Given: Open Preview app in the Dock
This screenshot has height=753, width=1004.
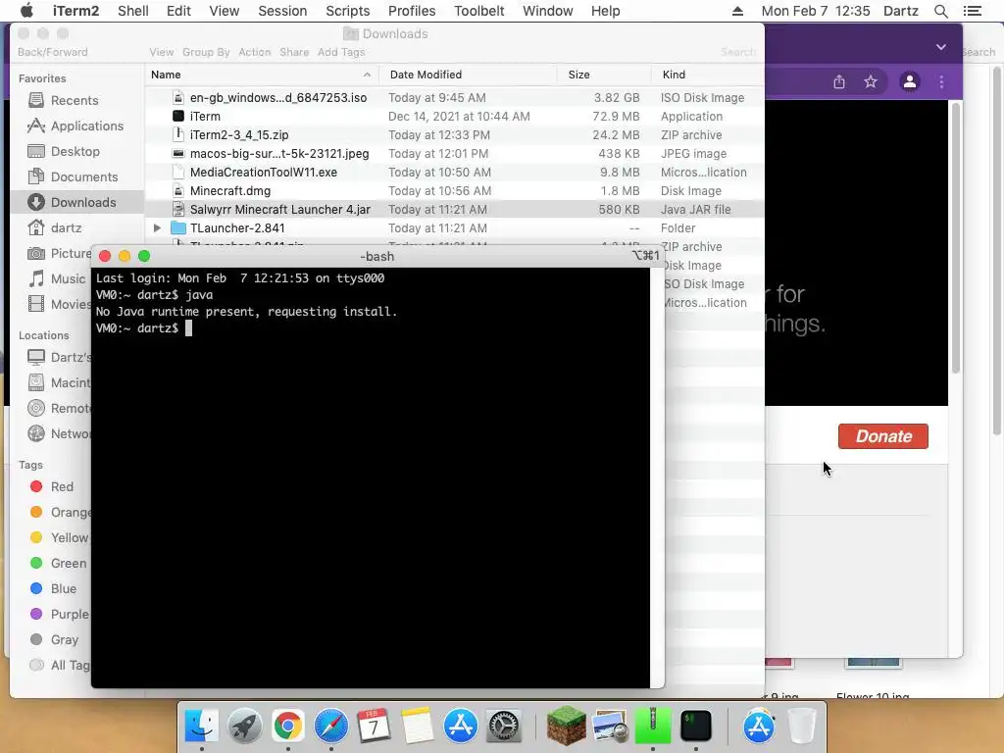Looking at the screenshot, I should (610, 727).
